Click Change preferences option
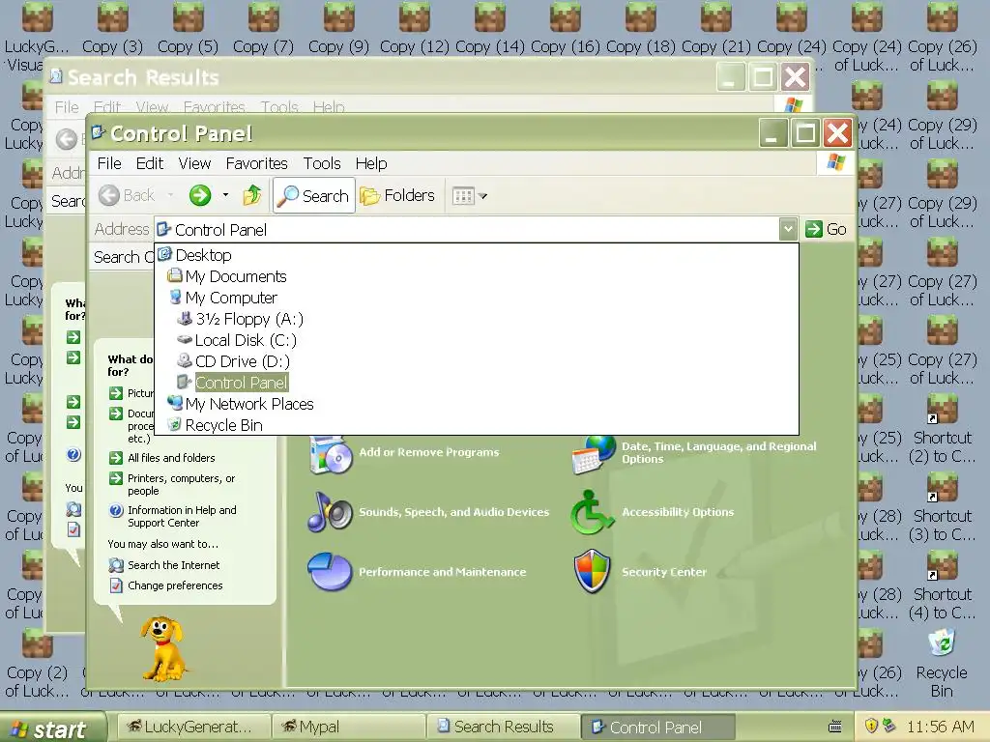The image size is (990, 742). (x=175, y=585)
